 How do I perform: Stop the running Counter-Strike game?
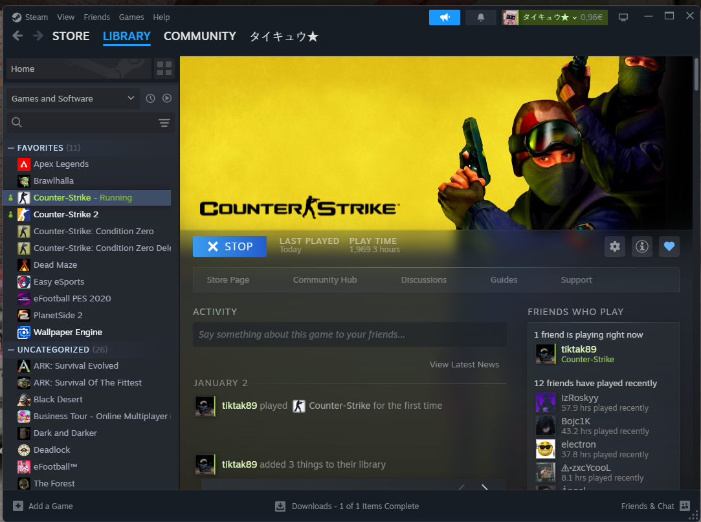[229, 246]
